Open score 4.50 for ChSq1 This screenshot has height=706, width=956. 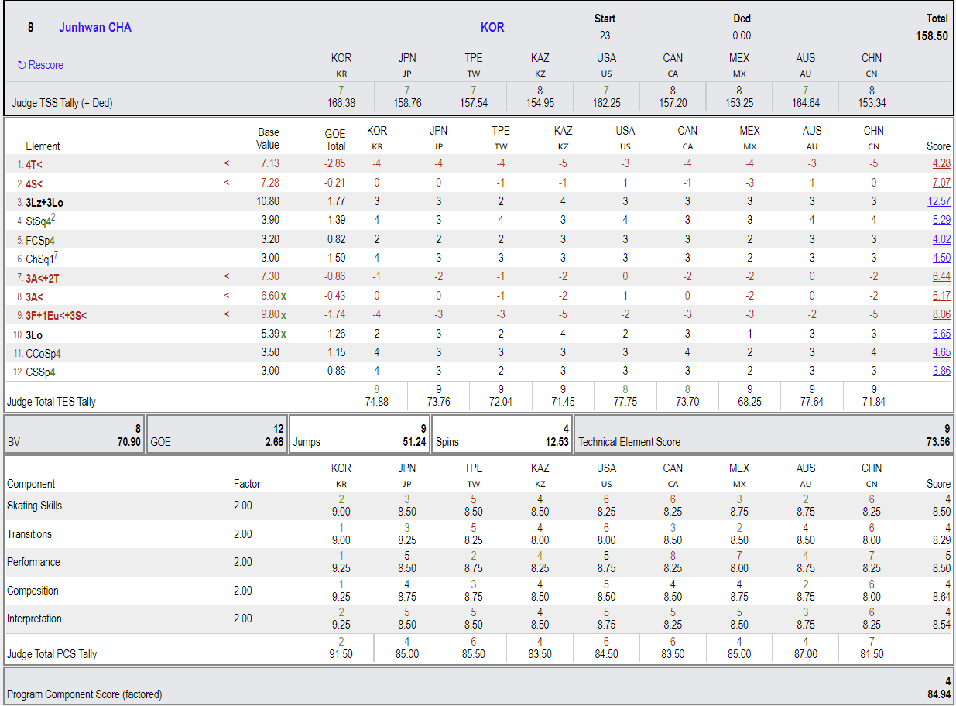pyautogui.click(x=941, y=258)
